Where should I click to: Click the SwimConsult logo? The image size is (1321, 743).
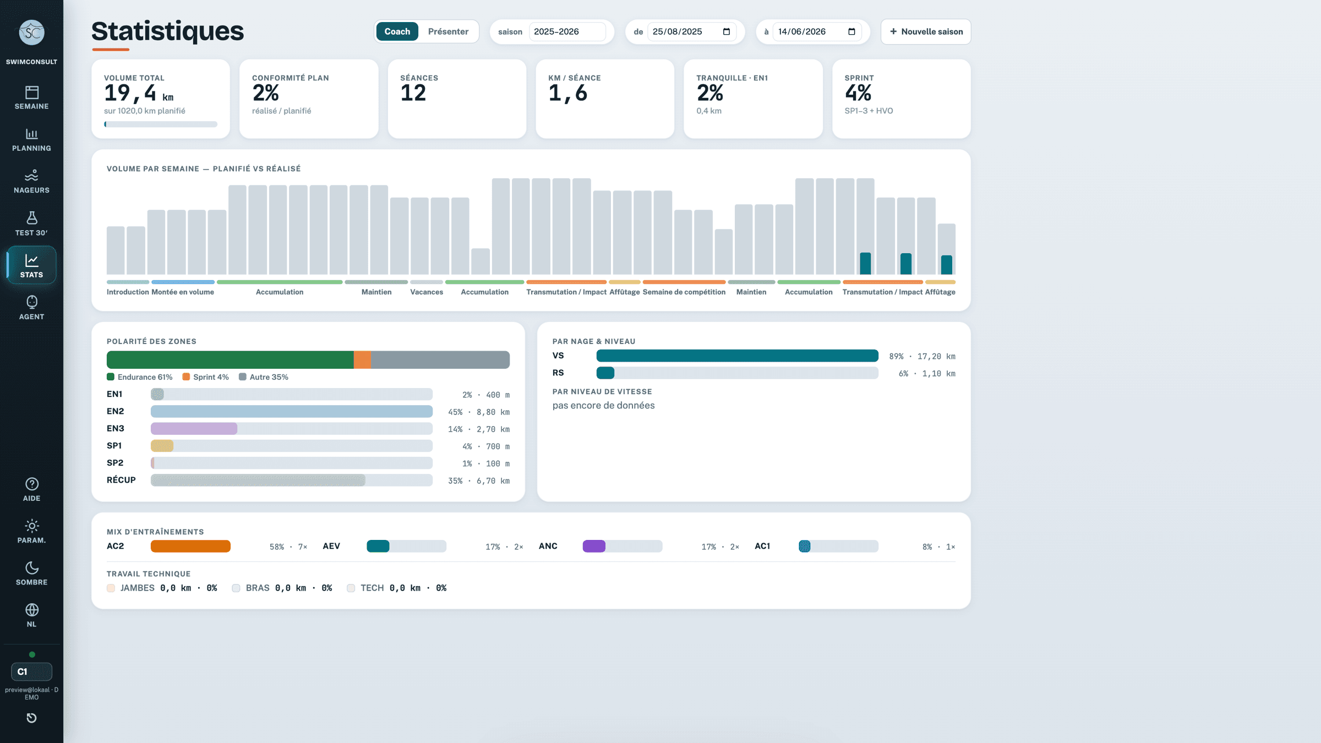click(31, 33)
